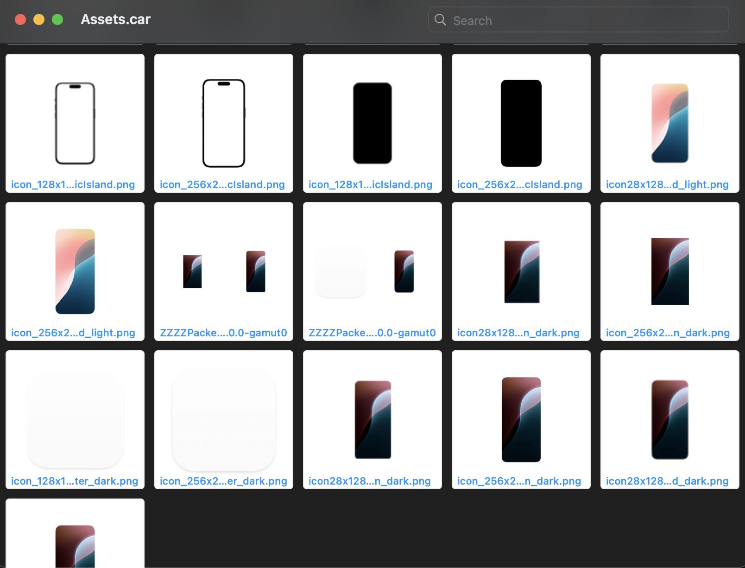Select the light wallpaper thumbnail for icon_256x2...d_light.png

(x=75, y=271)
